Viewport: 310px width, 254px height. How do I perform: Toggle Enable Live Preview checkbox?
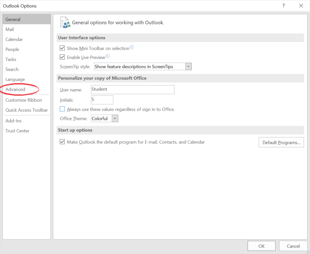(62, 57)
